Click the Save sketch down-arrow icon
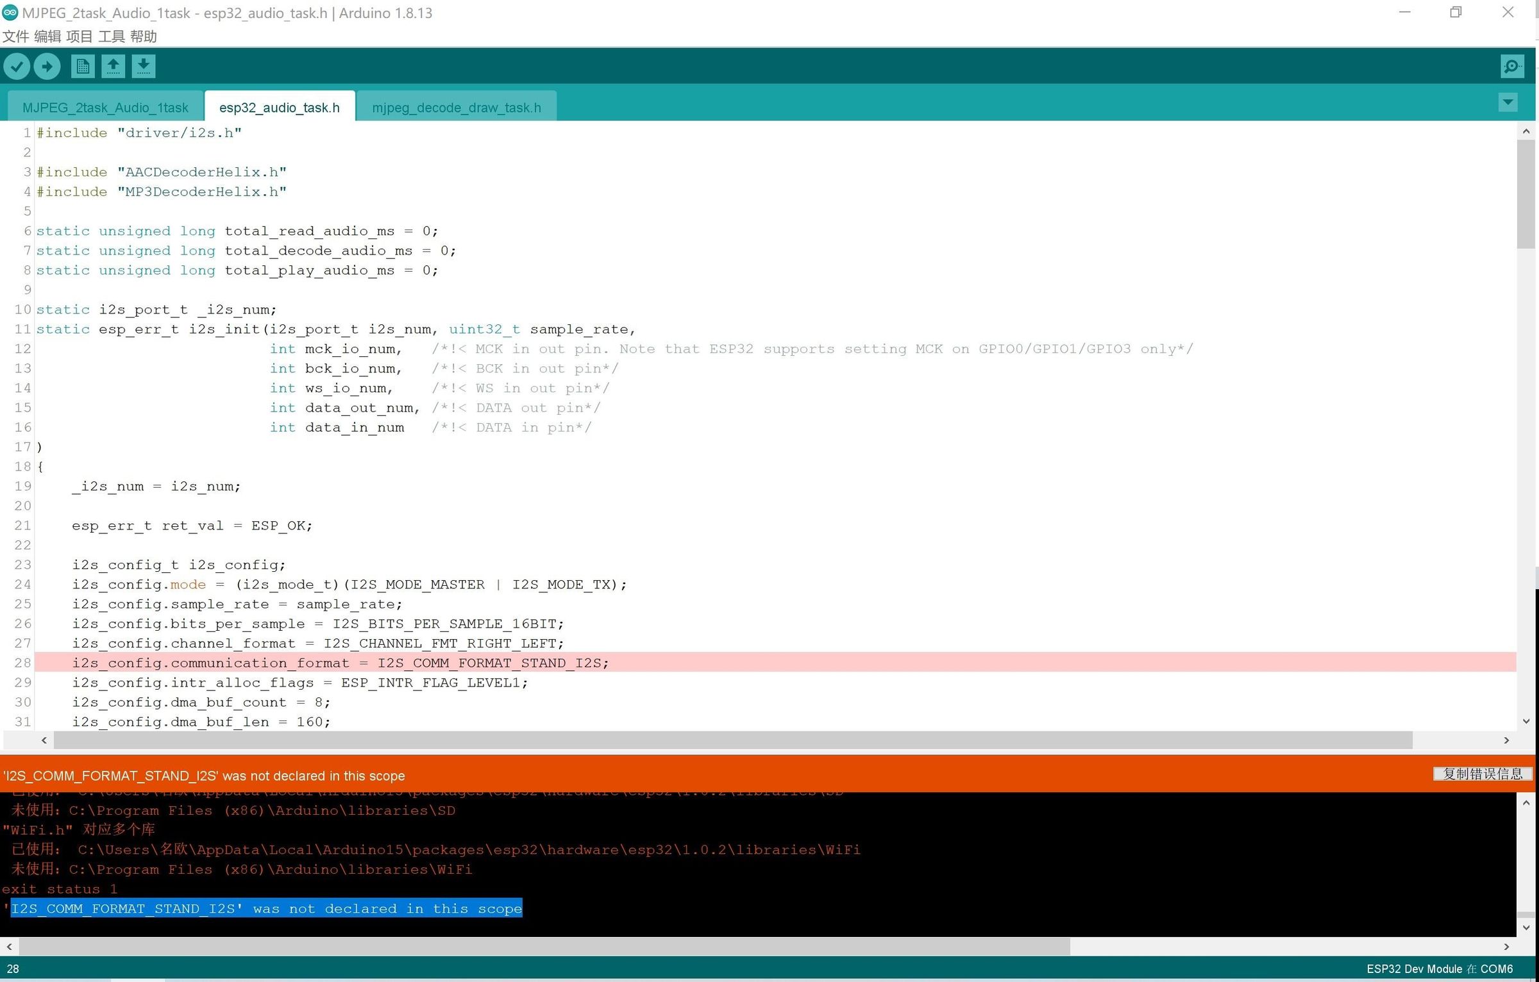The image size is (1539, 982). 144,66
